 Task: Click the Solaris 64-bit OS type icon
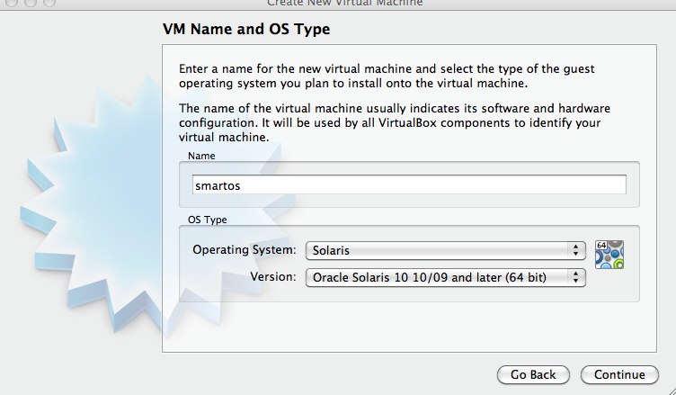point(609,255)
